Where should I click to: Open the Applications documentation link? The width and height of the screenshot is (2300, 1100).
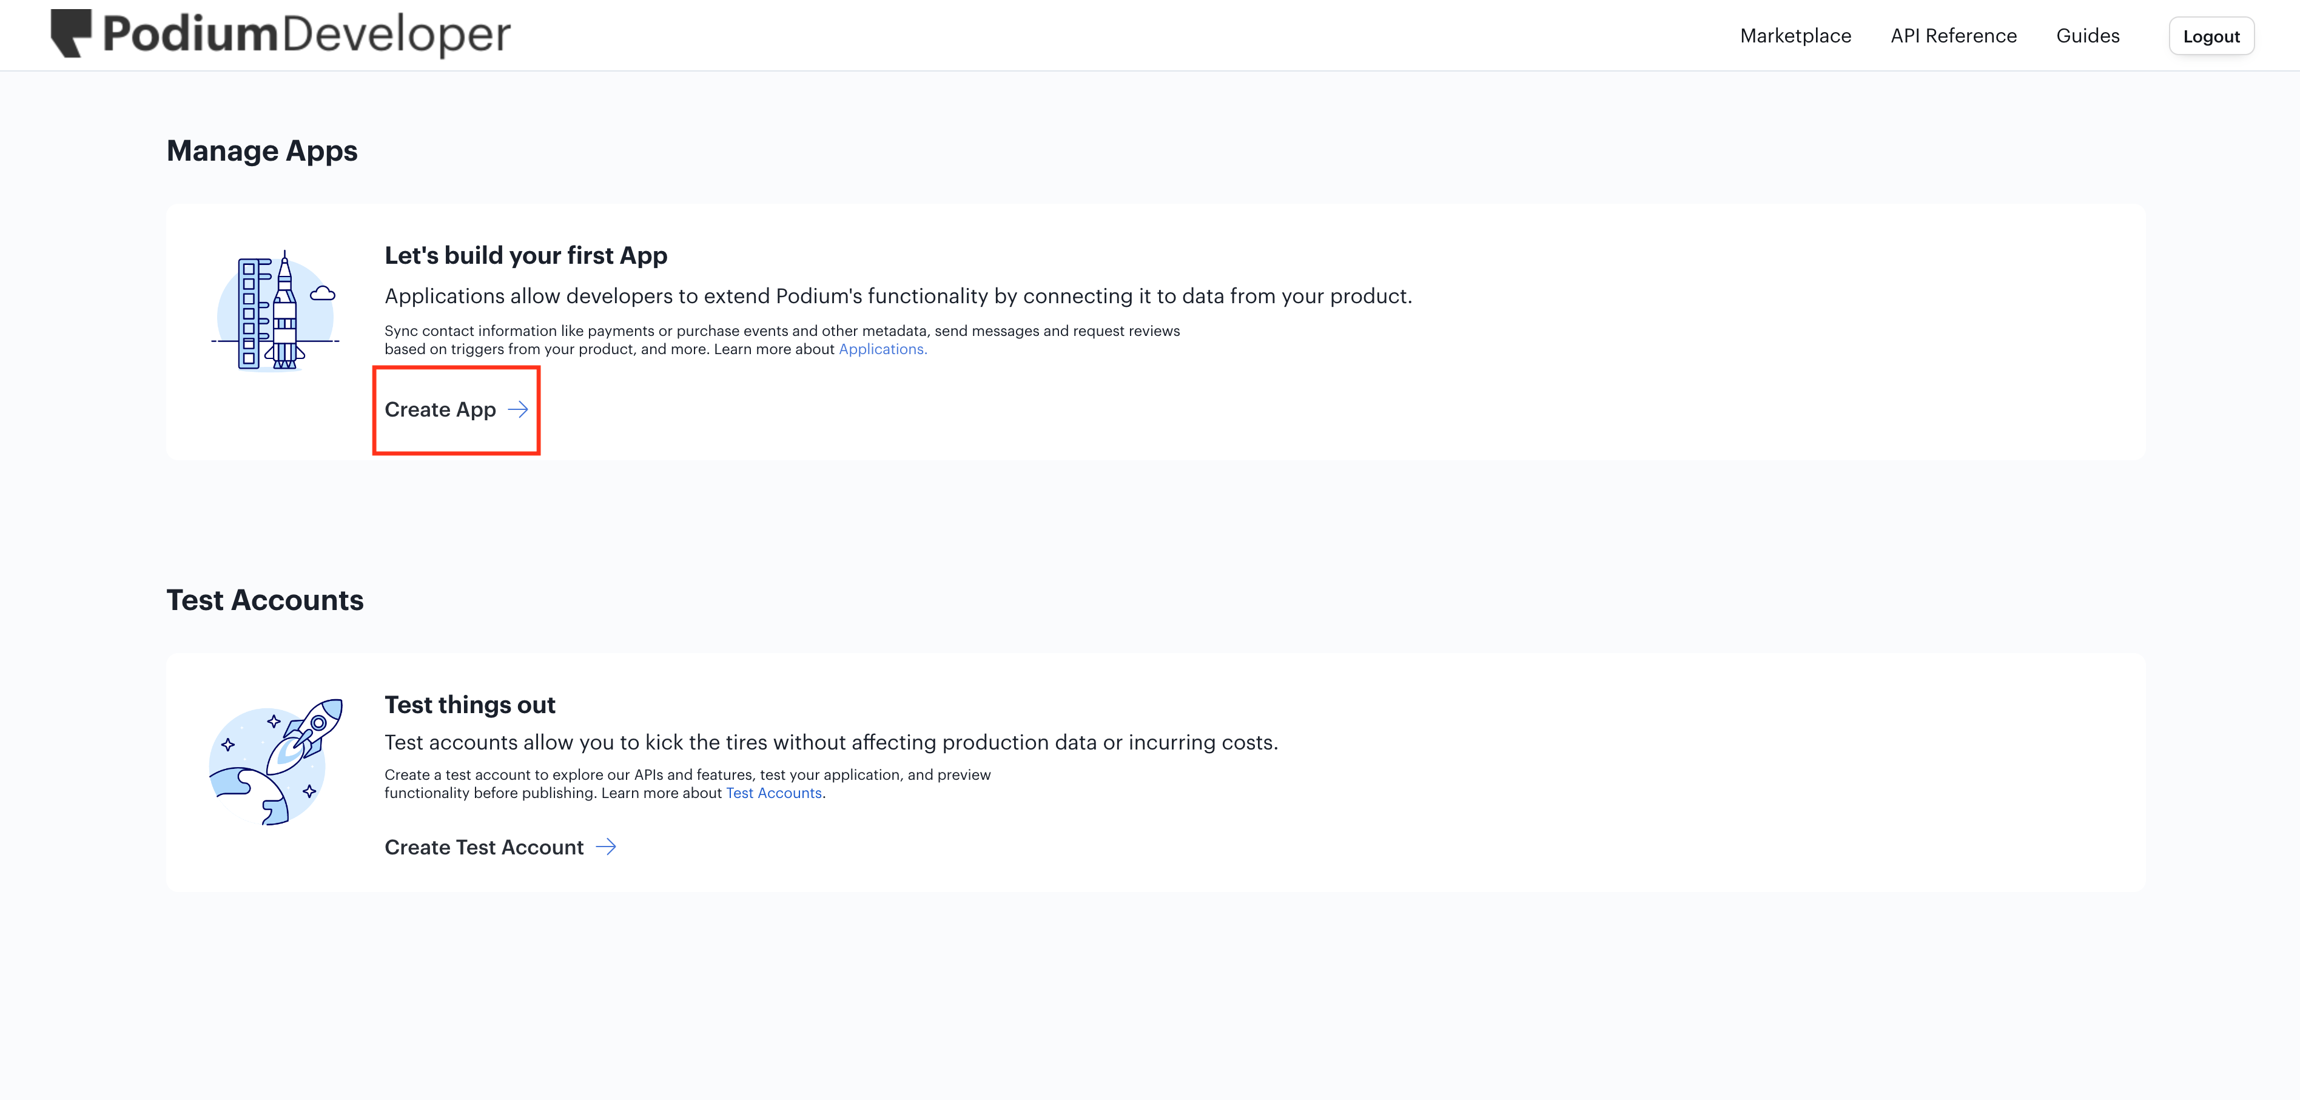(882, 349)
